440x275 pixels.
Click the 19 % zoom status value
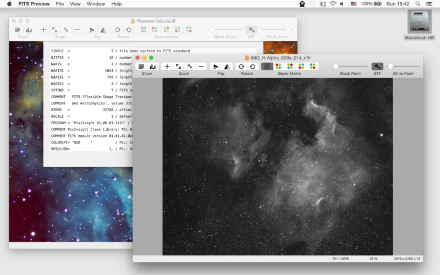[373, 258]
